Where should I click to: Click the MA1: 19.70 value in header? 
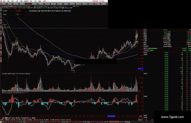[37, 6]
